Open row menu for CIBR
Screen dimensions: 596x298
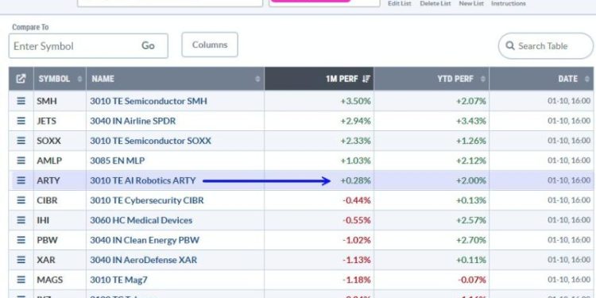[x=21, y=200]
